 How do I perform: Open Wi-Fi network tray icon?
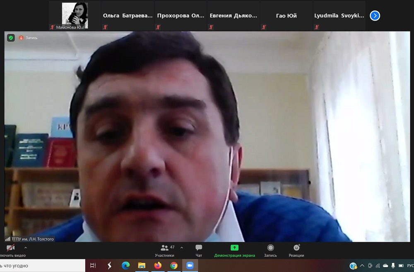coord(378,266)
